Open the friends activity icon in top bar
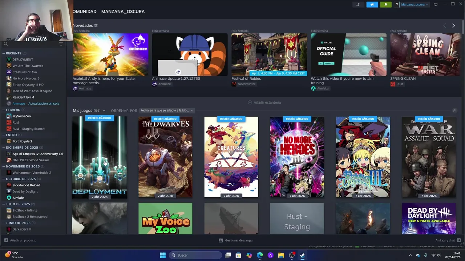The image size is (465, 261). [358, 4]
